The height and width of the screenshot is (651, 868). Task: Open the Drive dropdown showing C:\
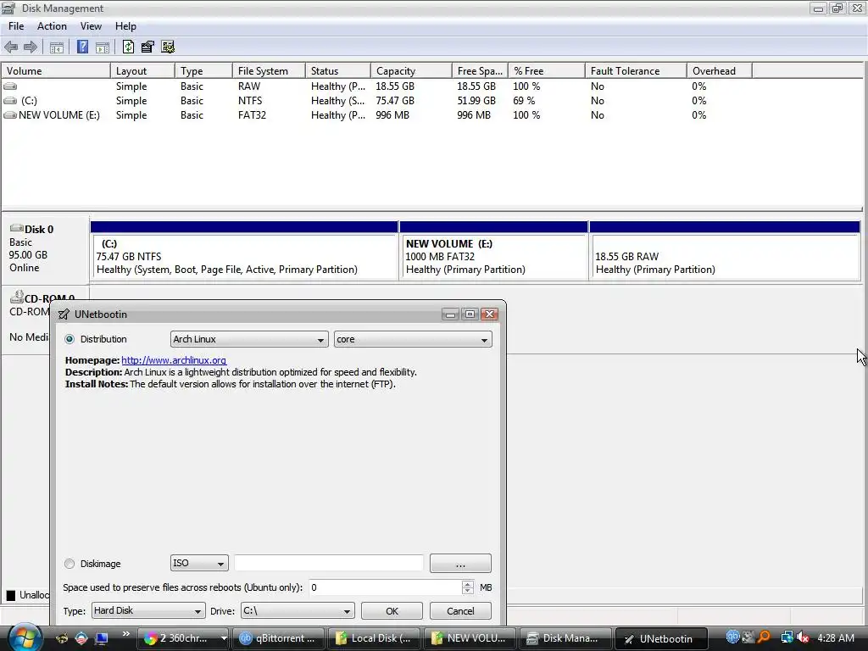tap(298, 610)
